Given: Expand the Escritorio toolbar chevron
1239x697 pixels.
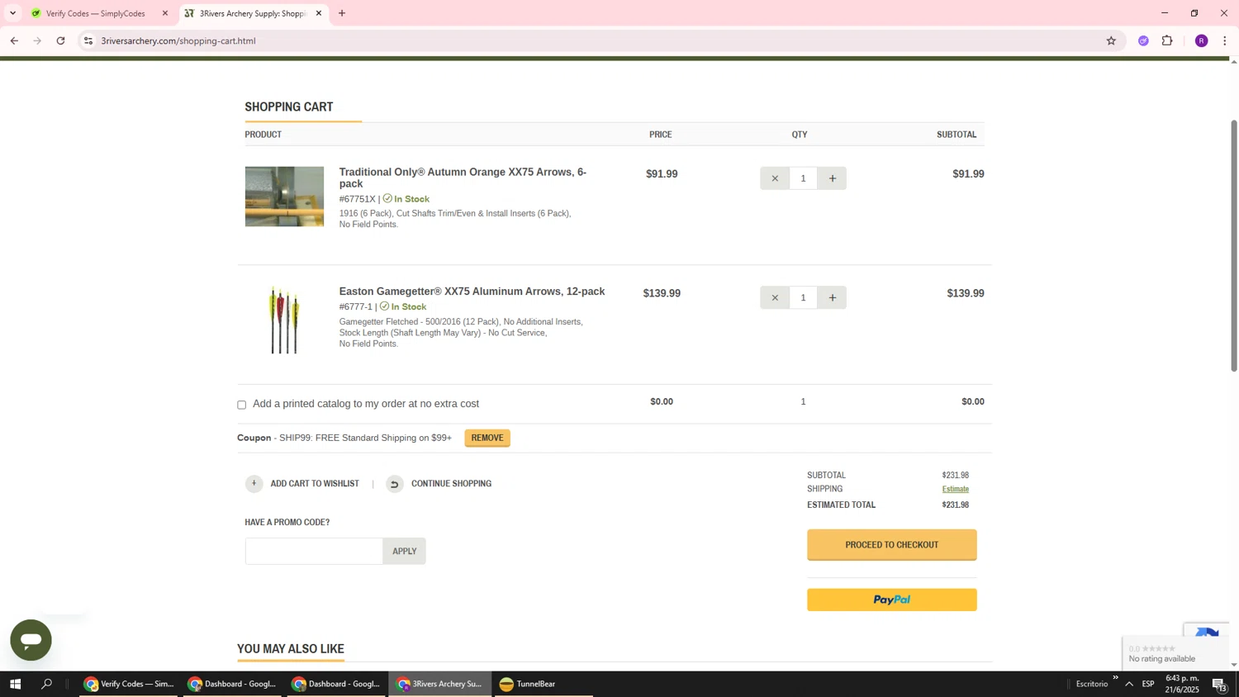Looking at the screenshot, I should point(1115,678).
